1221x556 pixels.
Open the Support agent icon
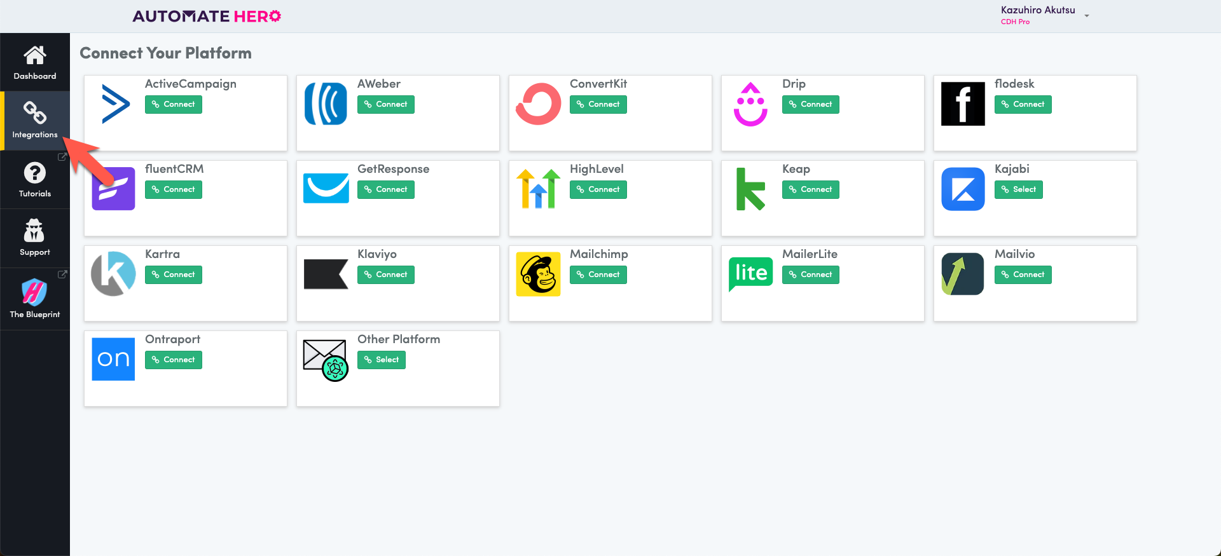34,231
